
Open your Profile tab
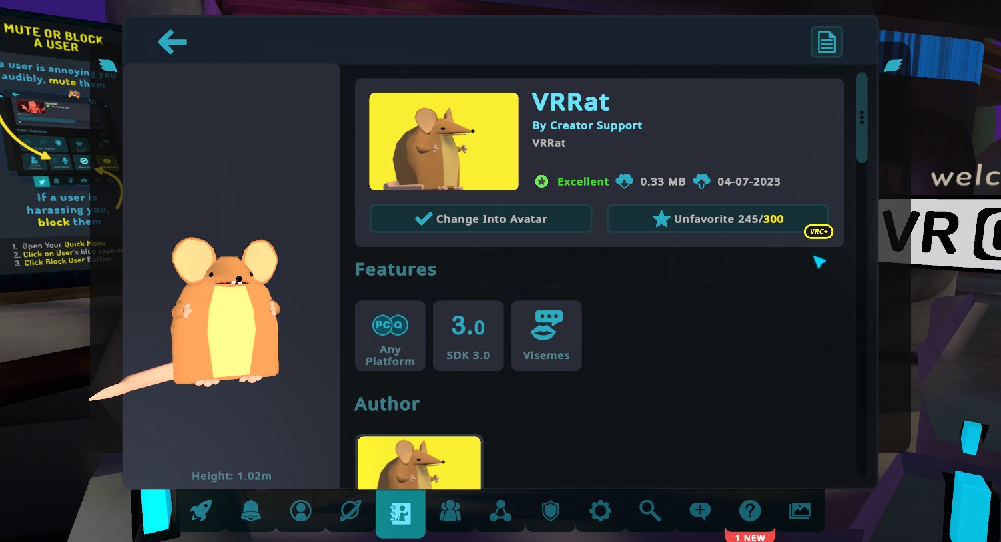[301, 510]
